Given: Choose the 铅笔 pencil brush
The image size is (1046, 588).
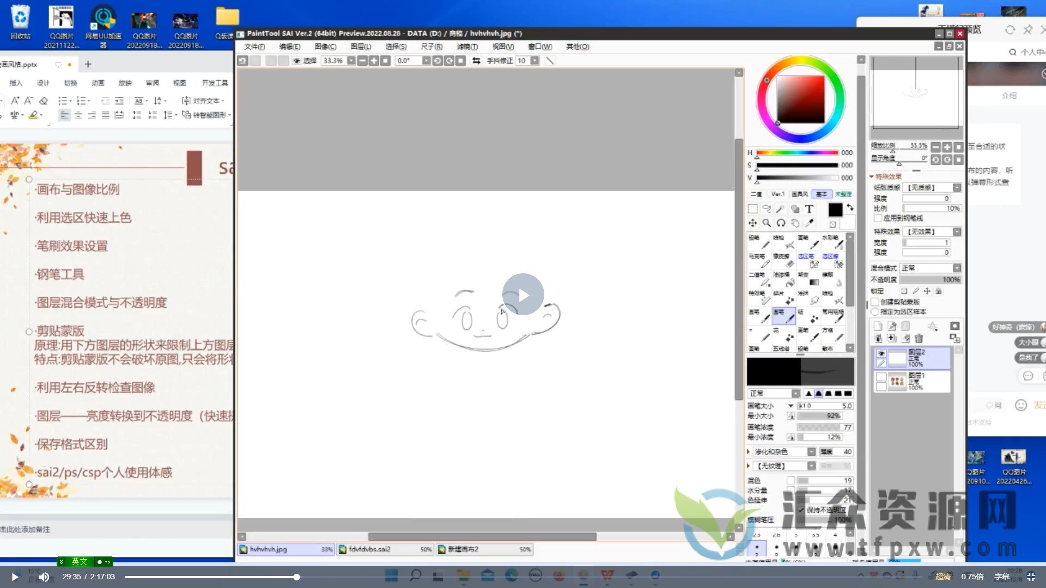Looking at the screenshot, I should [x=759, y=242].
